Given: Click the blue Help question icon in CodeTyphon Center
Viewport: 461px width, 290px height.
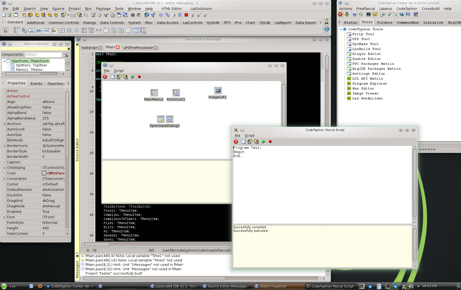Looking at the screenshot, I should pos(355,14).
